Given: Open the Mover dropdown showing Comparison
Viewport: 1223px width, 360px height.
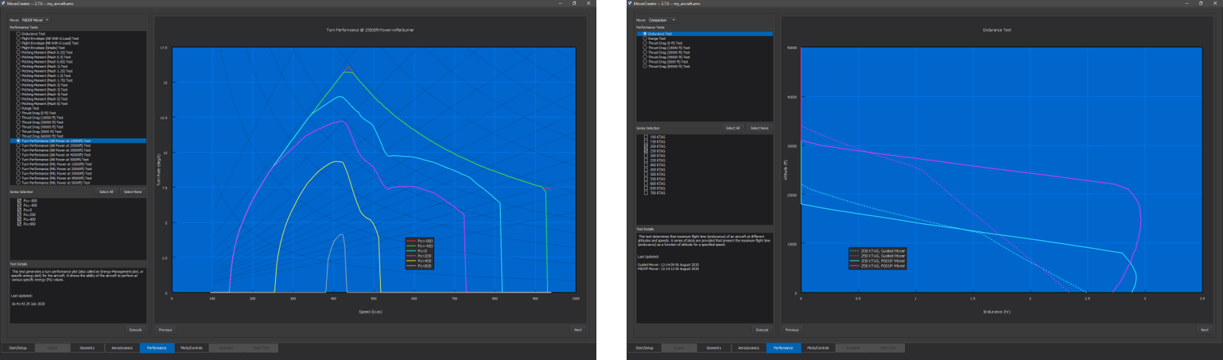Looking at the screenshot, I should coord(662,19).
